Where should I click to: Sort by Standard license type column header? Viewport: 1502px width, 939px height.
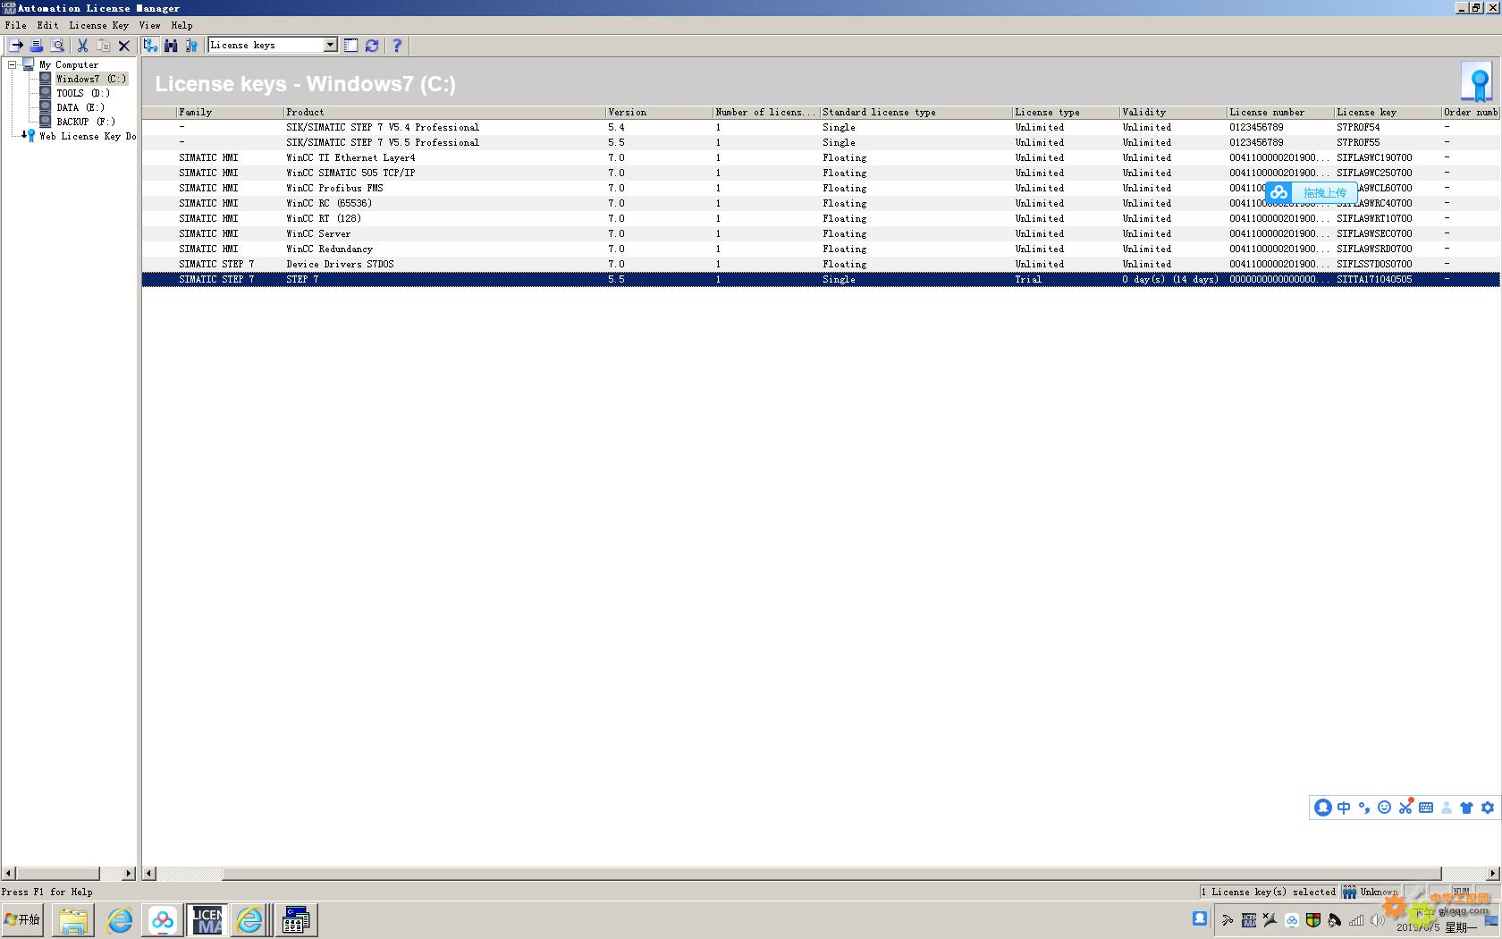pos(916,112)
